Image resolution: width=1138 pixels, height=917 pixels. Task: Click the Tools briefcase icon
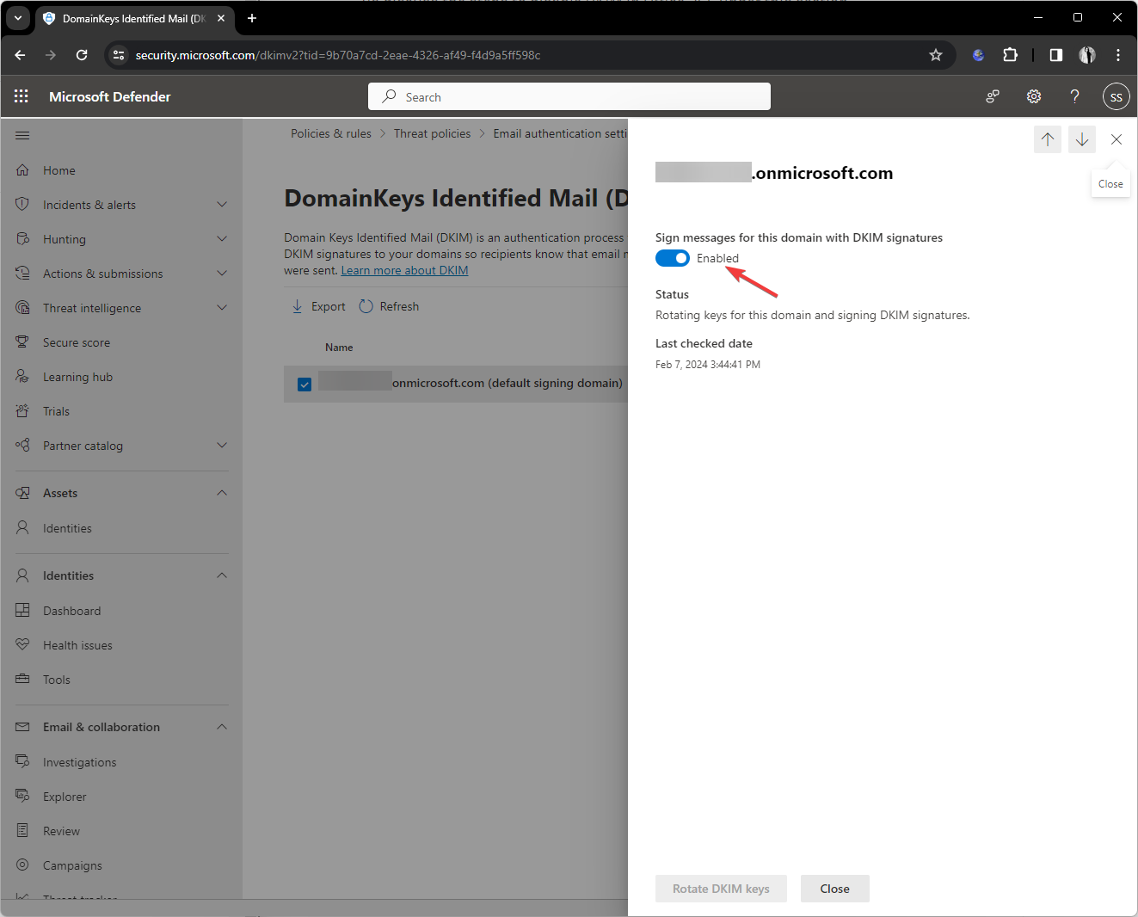(x=23, y=680)
